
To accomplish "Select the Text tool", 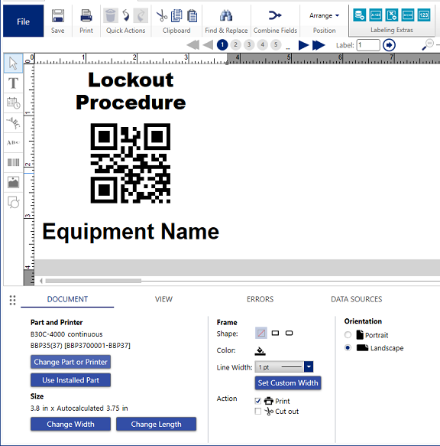I will point(13,83).
